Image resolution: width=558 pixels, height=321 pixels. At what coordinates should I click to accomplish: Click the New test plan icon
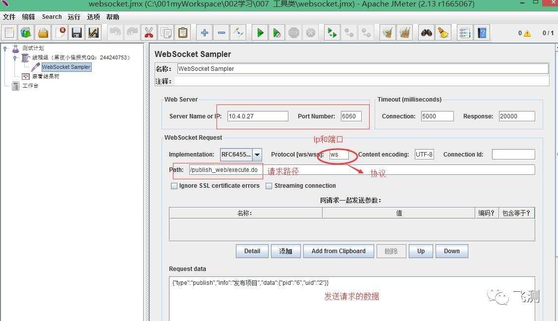[9, 33]
